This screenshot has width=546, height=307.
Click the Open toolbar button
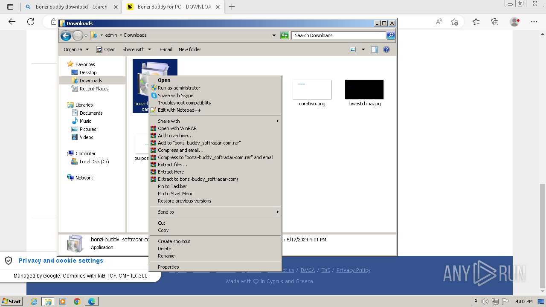(x=106, y=49)
